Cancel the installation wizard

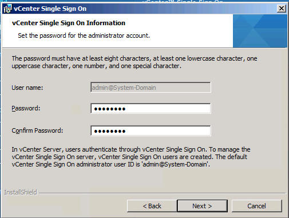tap(257, 206)
